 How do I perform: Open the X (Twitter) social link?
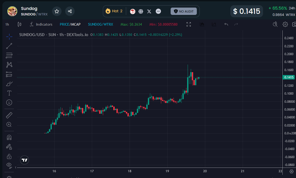click(x=149, y=12)
